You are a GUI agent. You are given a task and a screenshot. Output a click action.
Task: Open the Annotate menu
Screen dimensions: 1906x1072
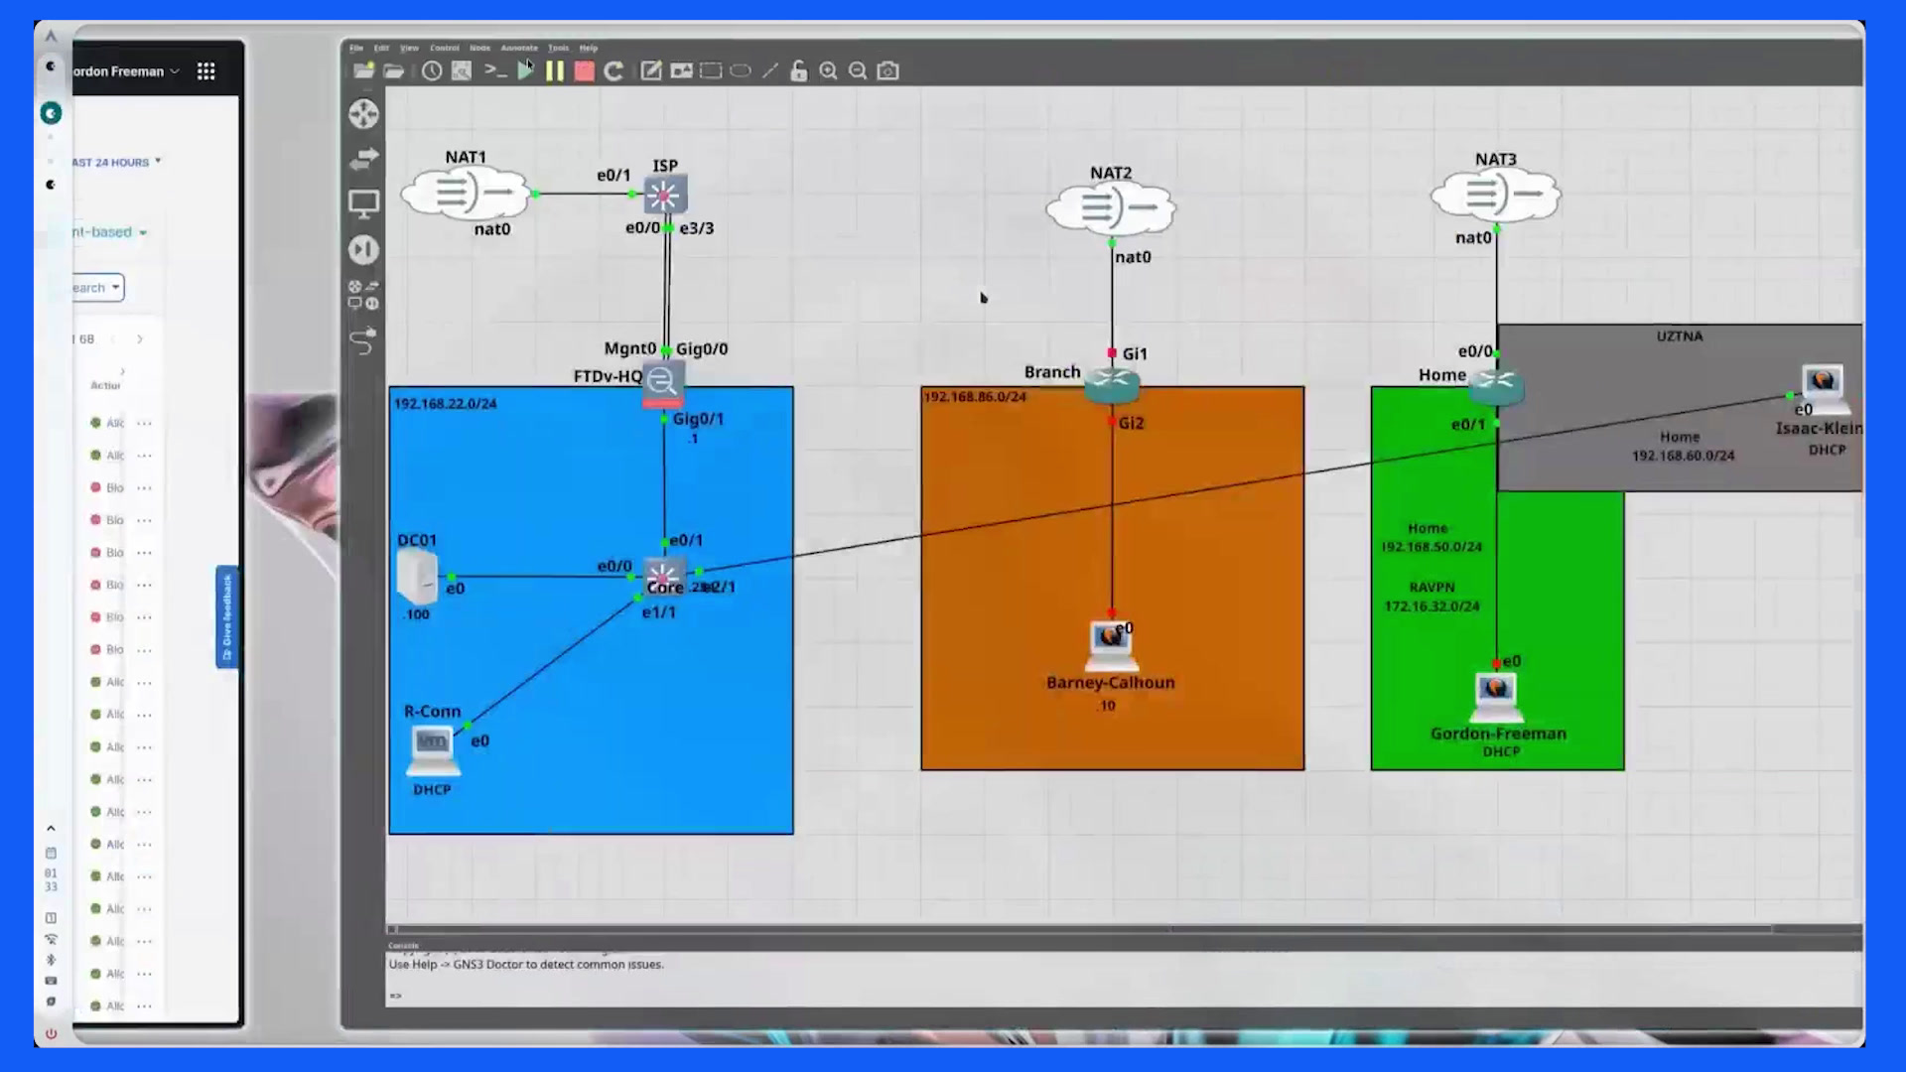519,48
